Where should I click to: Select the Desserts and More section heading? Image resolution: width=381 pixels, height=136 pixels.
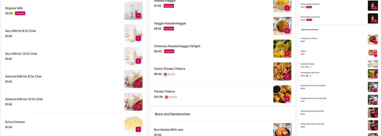coord(309,30)
